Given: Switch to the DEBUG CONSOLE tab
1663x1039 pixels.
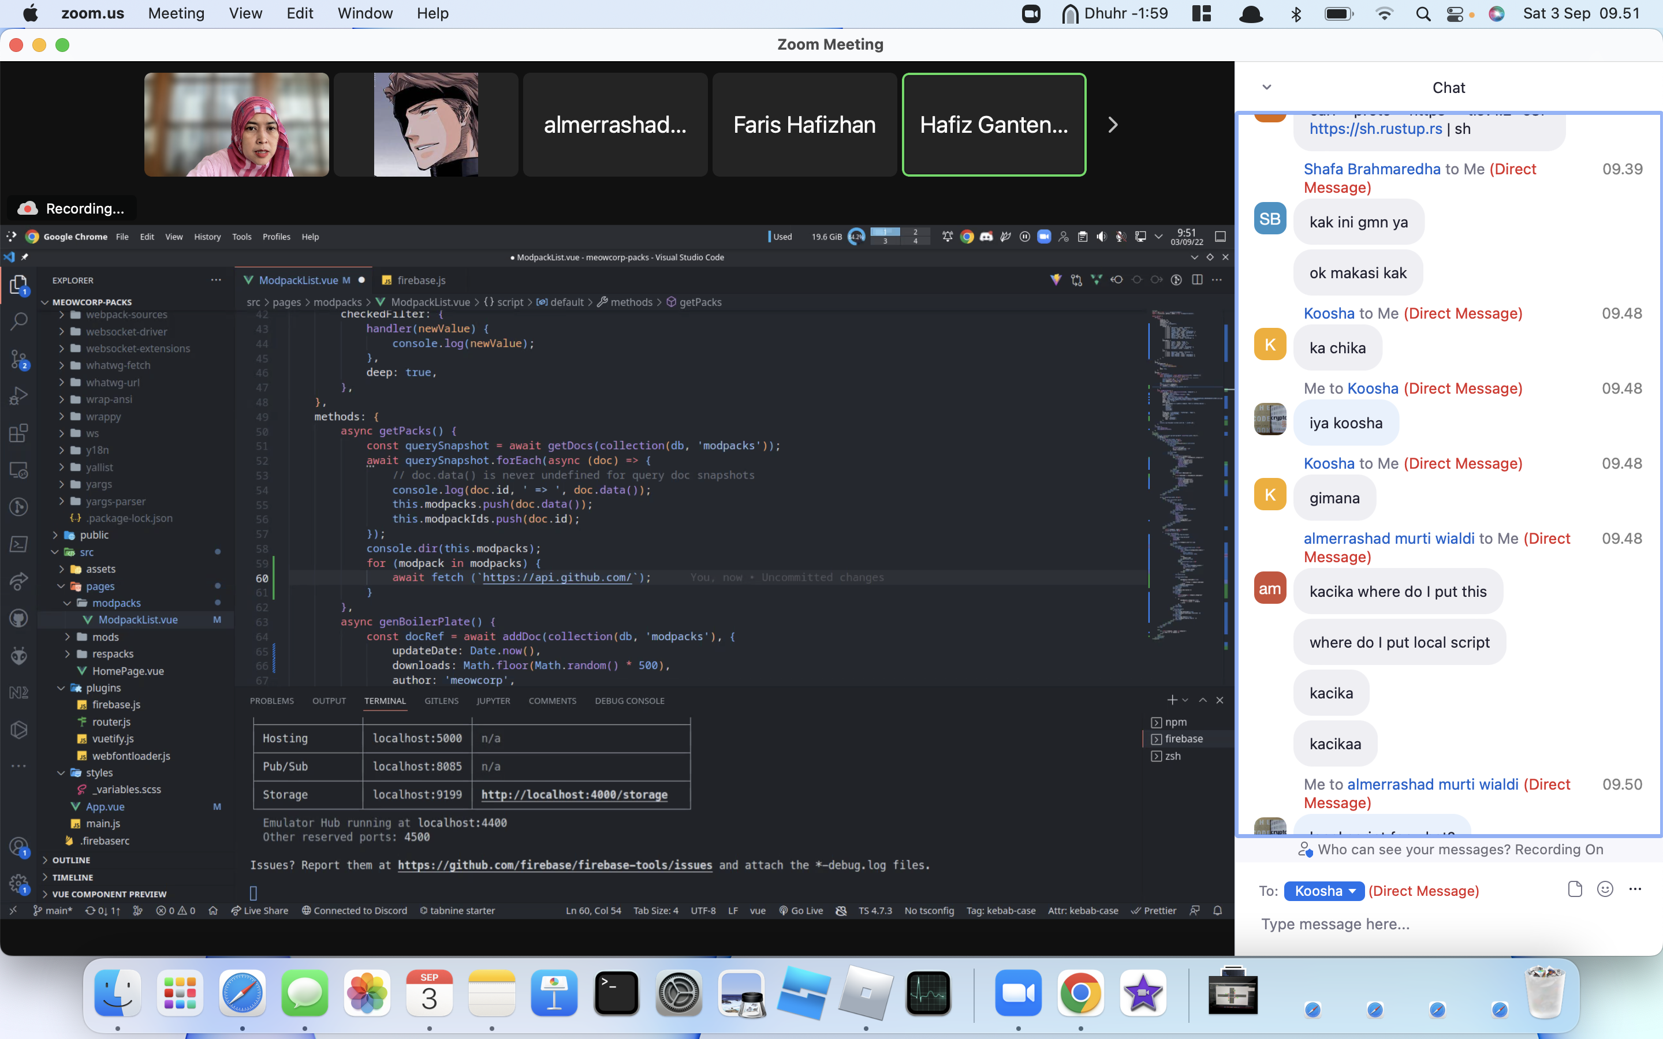Looking at the screenshot, I should (x=629, y=701).
